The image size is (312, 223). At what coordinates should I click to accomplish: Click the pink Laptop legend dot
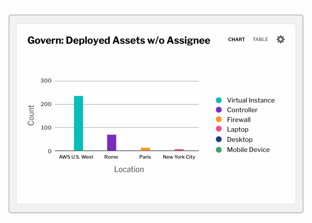click(219, 129)
